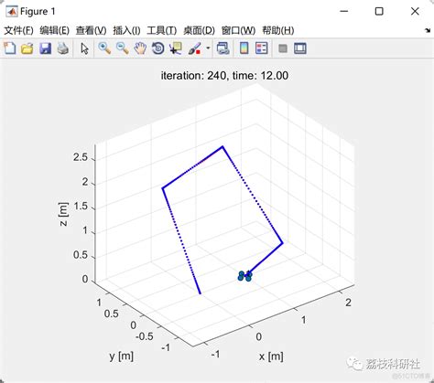
Task: Insert a legend using the toolbar icon
Action: 262,48
